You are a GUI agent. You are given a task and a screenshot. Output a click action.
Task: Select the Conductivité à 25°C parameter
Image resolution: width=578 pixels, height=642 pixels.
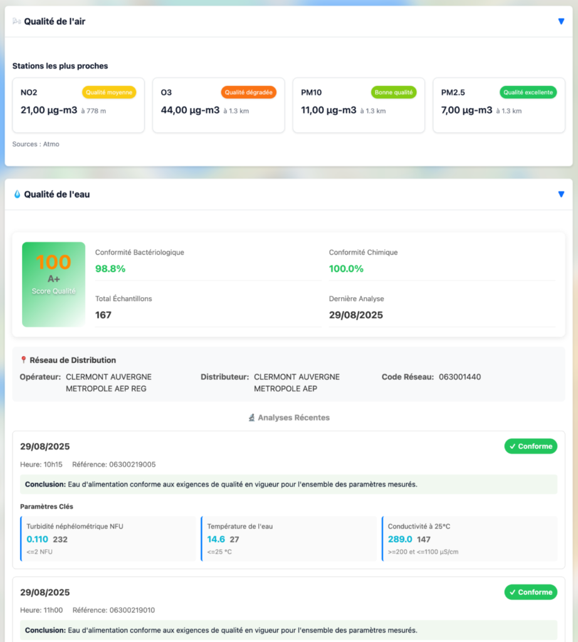point(470,539)
